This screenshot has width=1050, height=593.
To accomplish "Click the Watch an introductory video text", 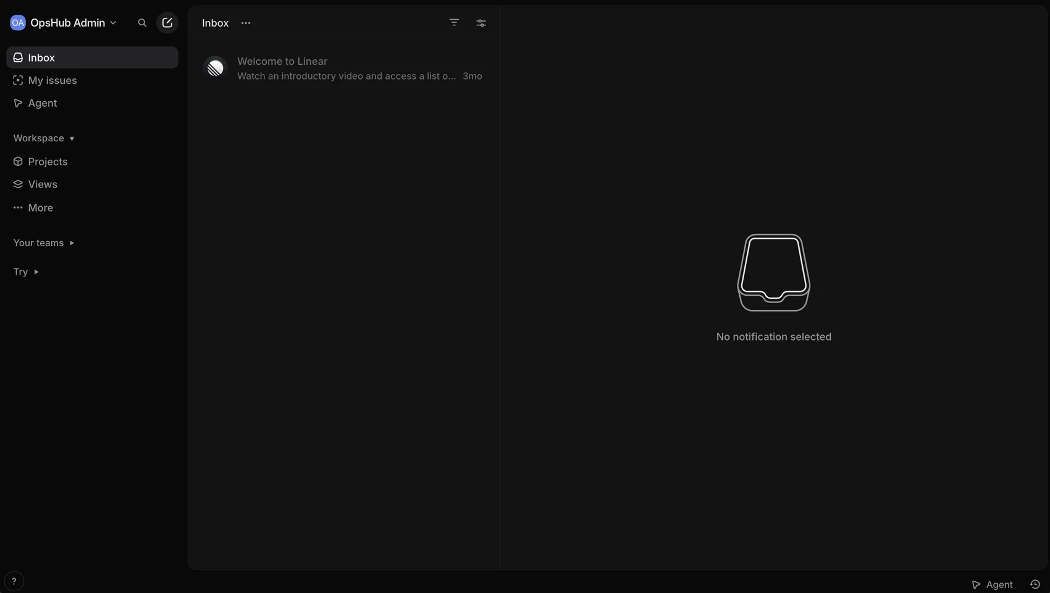I will [x=346, y=76].
